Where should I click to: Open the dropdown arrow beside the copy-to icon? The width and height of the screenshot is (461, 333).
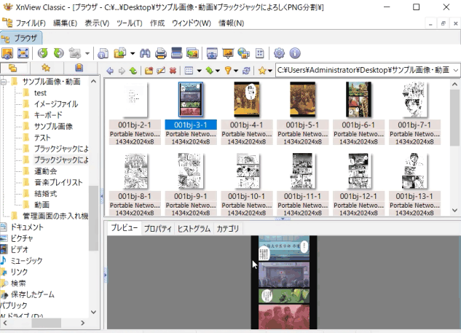[x=133, y=53]
